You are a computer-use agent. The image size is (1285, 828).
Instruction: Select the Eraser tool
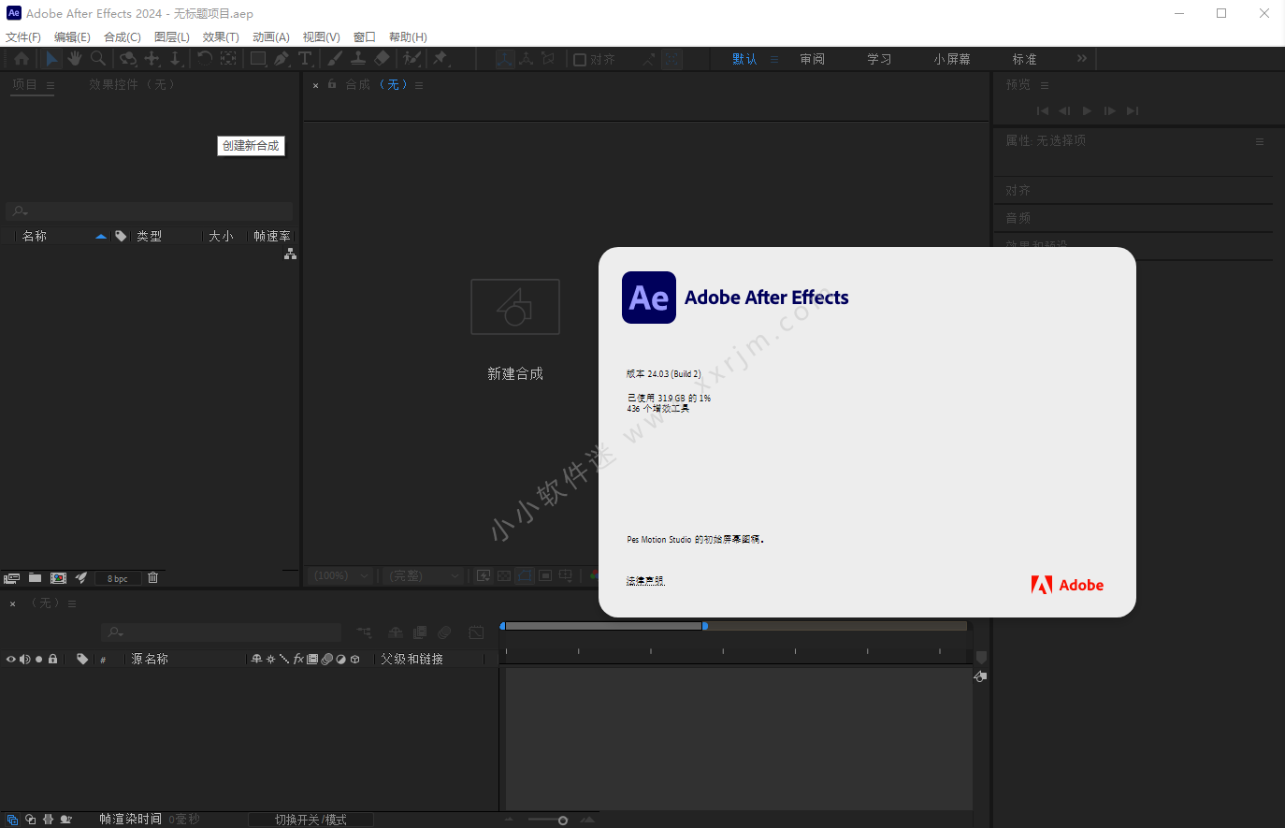382,59
